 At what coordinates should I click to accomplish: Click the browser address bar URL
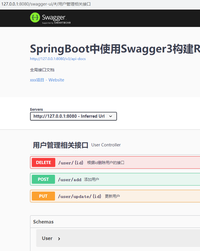[x=46, y=4]
